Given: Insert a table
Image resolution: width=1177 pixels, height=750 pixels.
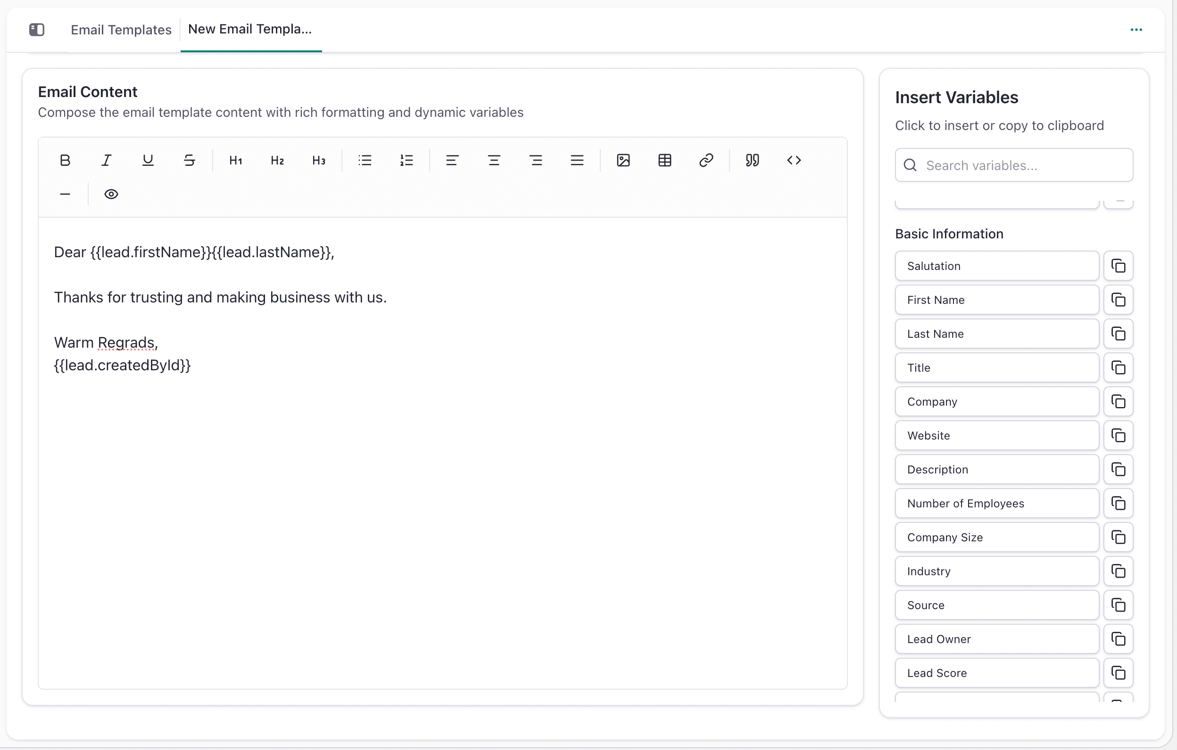Looking at the screenshot, I should click(x=665, y=160).
